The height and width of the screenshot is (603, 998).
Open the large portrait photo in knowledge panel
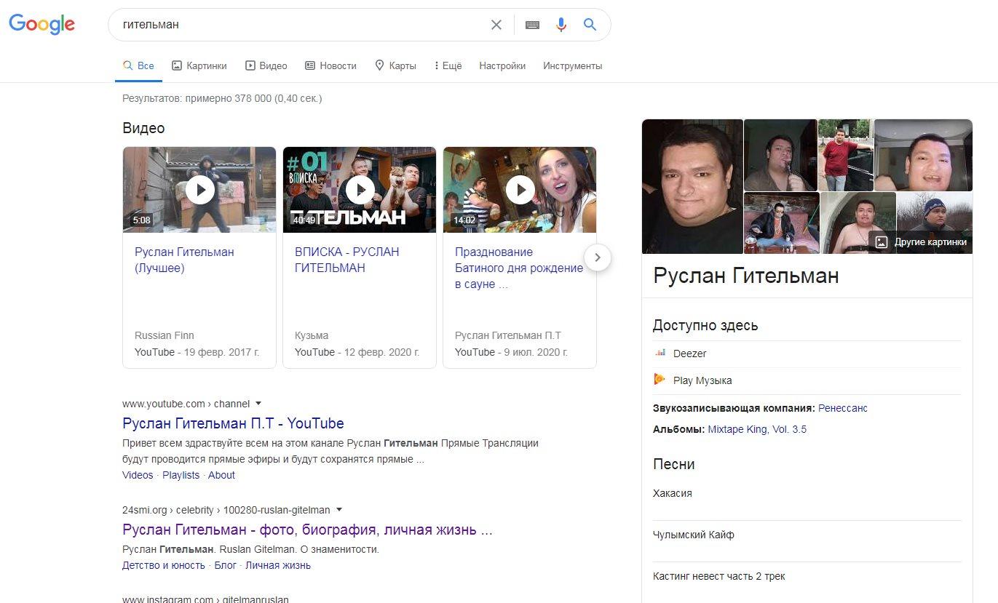tap(692, 186)
